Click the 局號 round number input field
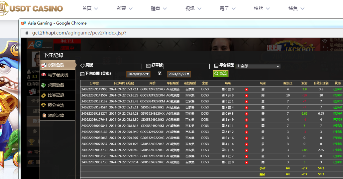This screenshot has height=179, width=343. (118, 66)
